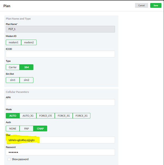Set mode to AUTO_3G
164x165 pixels.
28,116
